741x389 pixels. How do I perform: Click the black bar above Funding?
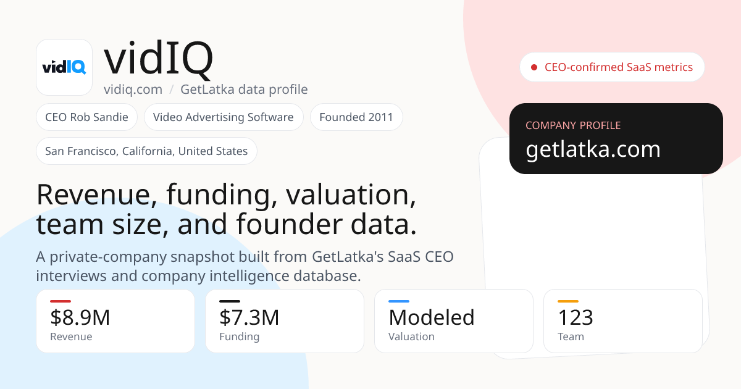(x=230, y=301)
